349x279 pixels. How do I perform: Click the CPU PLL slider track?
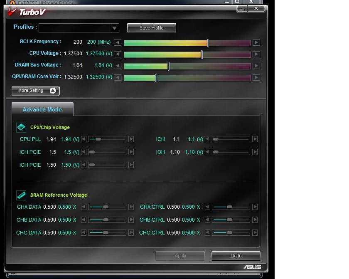107,139
